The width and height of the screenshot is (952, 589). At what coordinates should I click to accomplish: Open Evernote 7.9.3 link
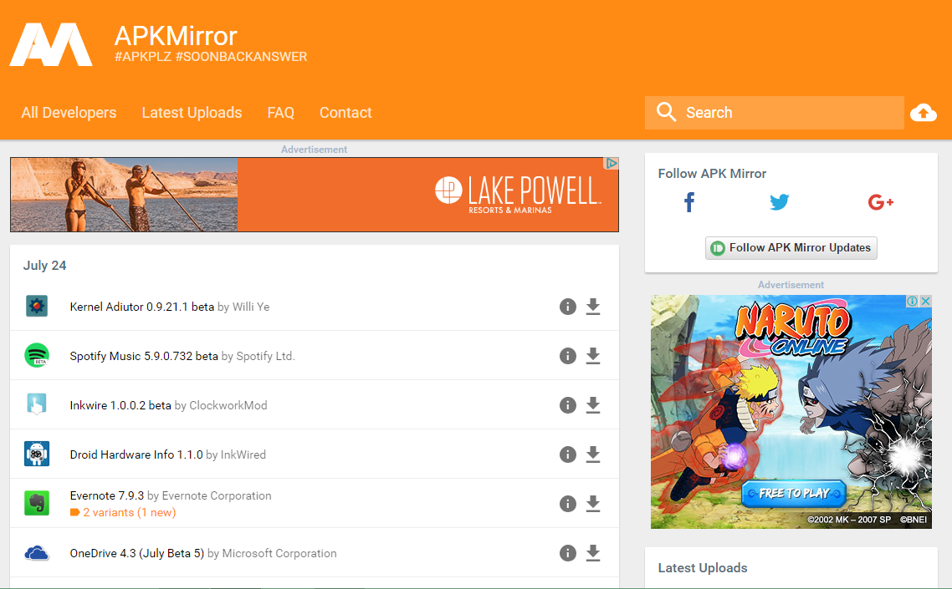107,495
